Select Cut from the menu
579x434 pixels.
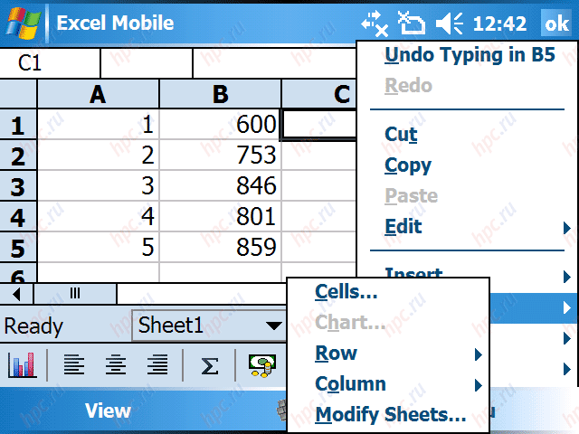[401, 134]
